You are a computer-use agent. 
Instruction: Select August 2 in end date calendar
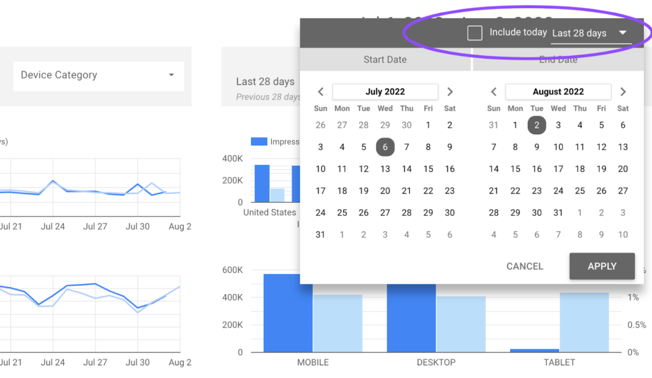pos(537,125)
